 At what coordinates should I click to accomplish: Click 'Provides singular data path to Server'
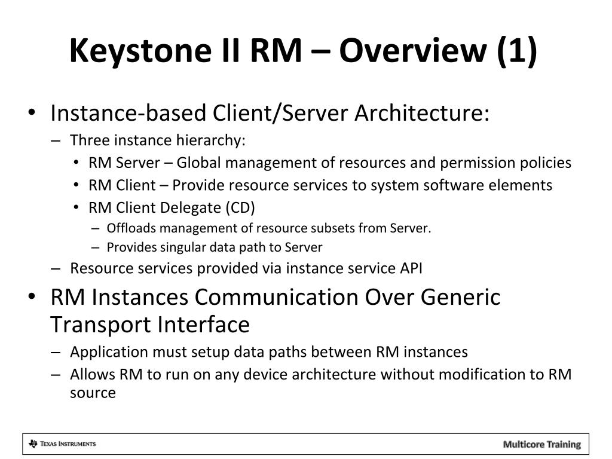pos(215,247)
